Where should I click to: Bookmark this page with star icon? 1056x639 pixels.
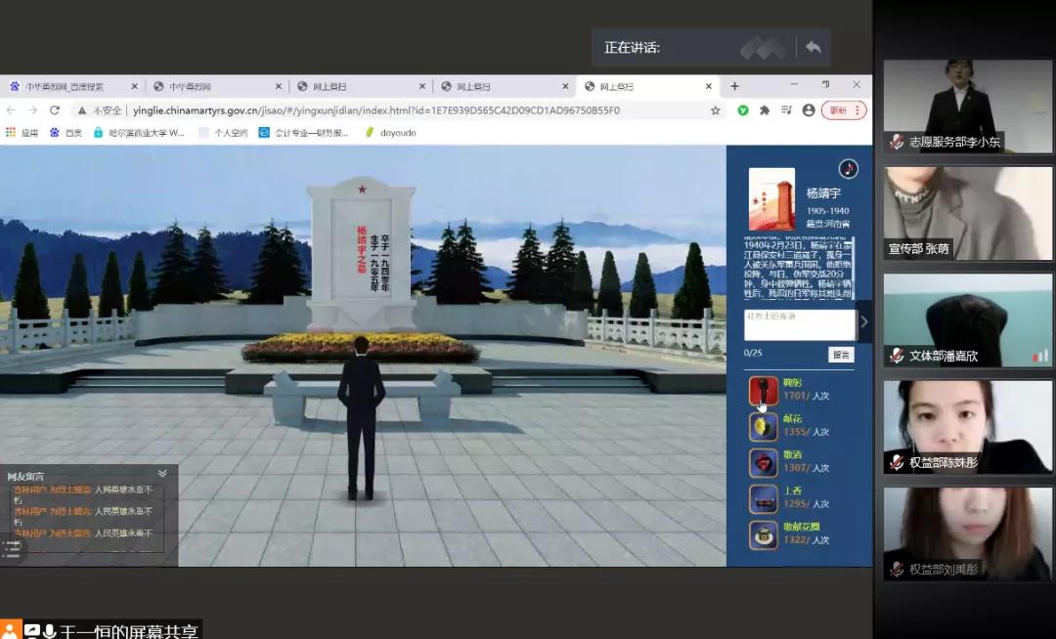tap(716, 110)
